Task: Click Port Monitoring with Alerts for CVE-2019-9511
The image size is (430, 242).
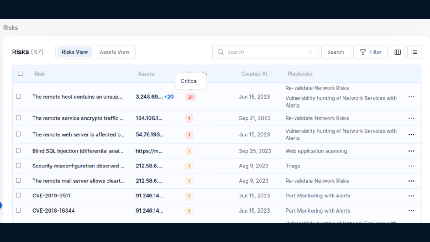Action: point(318,196)
